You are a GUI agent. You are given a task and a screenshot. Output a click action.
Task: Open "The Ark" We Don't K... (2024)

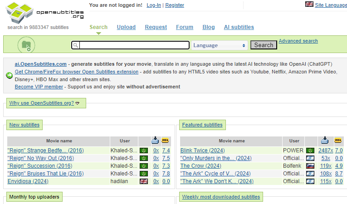pyautogui.click(x=217, y=181)
